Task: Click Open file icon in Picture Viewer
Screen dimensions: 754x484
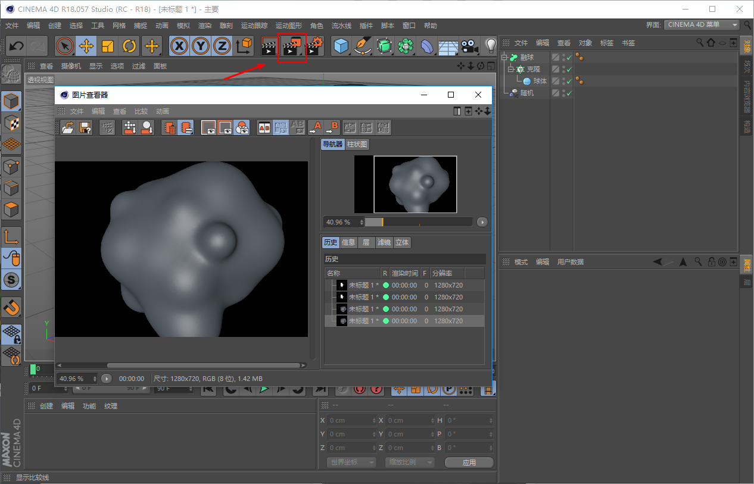Action: coord(68,127)
